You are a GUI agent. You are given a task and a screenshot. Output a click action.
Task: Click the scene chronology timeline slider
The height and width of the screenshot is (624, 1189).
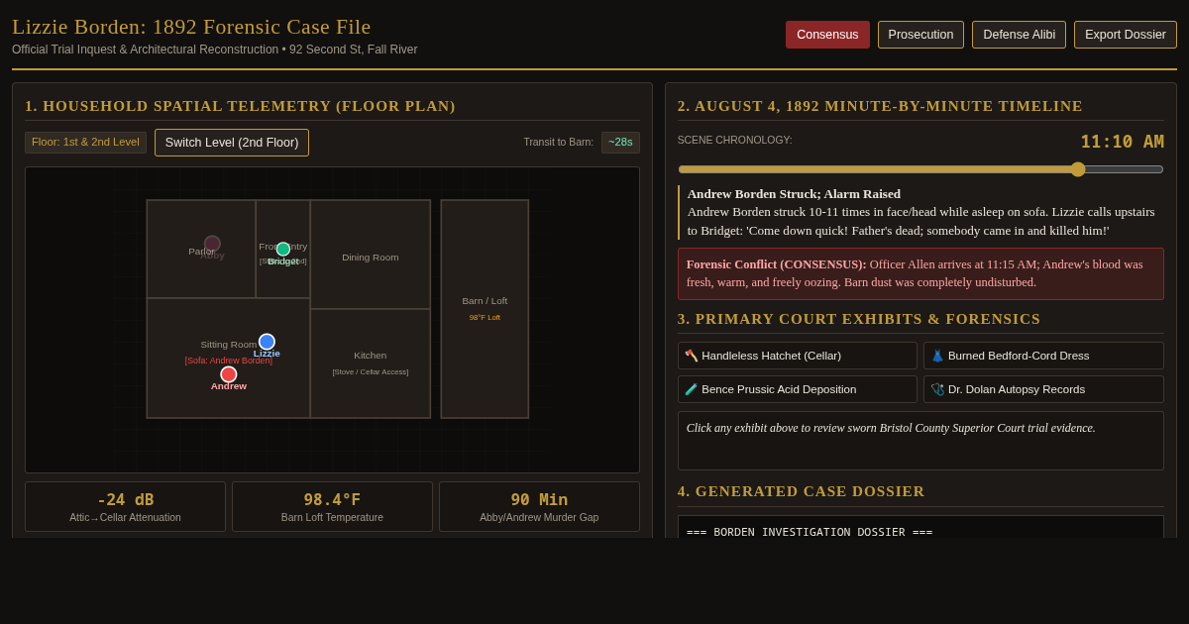(x=920, y=169)
